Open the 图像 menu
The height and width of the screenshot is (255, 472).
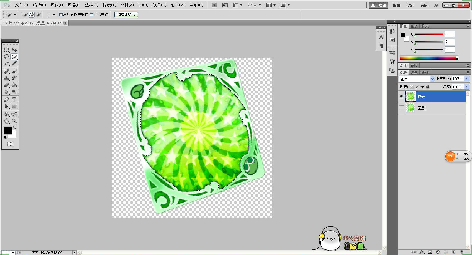[x=57, y=5]
